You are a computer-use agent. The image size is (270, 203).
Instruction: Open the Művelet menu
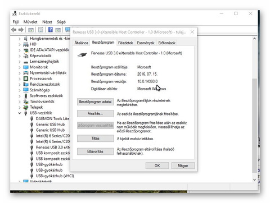click(x=30, y=22)
